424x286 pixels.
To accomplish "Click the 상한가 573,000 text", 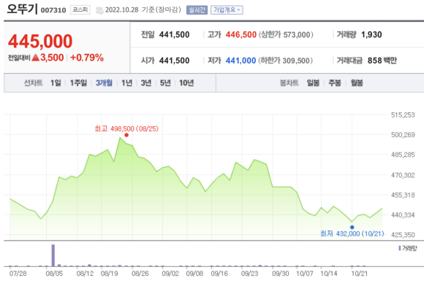I will pyautogui.click(x=286, y=34).
